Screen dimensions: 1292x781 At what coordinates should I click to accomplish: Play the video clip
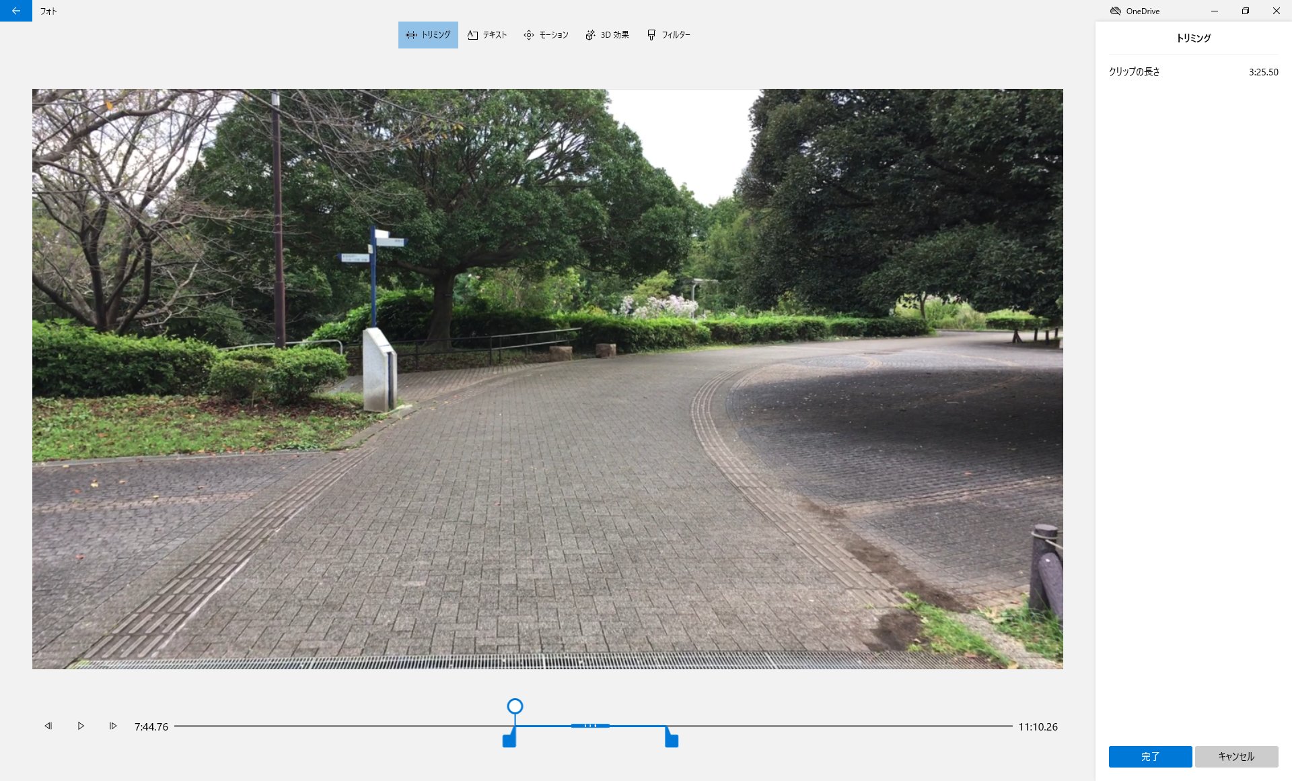[81, 726]
